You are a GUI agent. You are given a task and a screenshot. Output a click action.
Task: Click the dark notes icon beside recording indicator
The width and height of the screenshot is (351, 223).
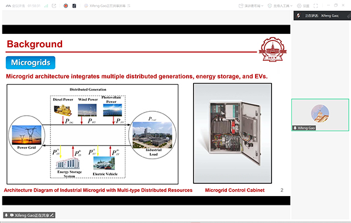(74, 6)
